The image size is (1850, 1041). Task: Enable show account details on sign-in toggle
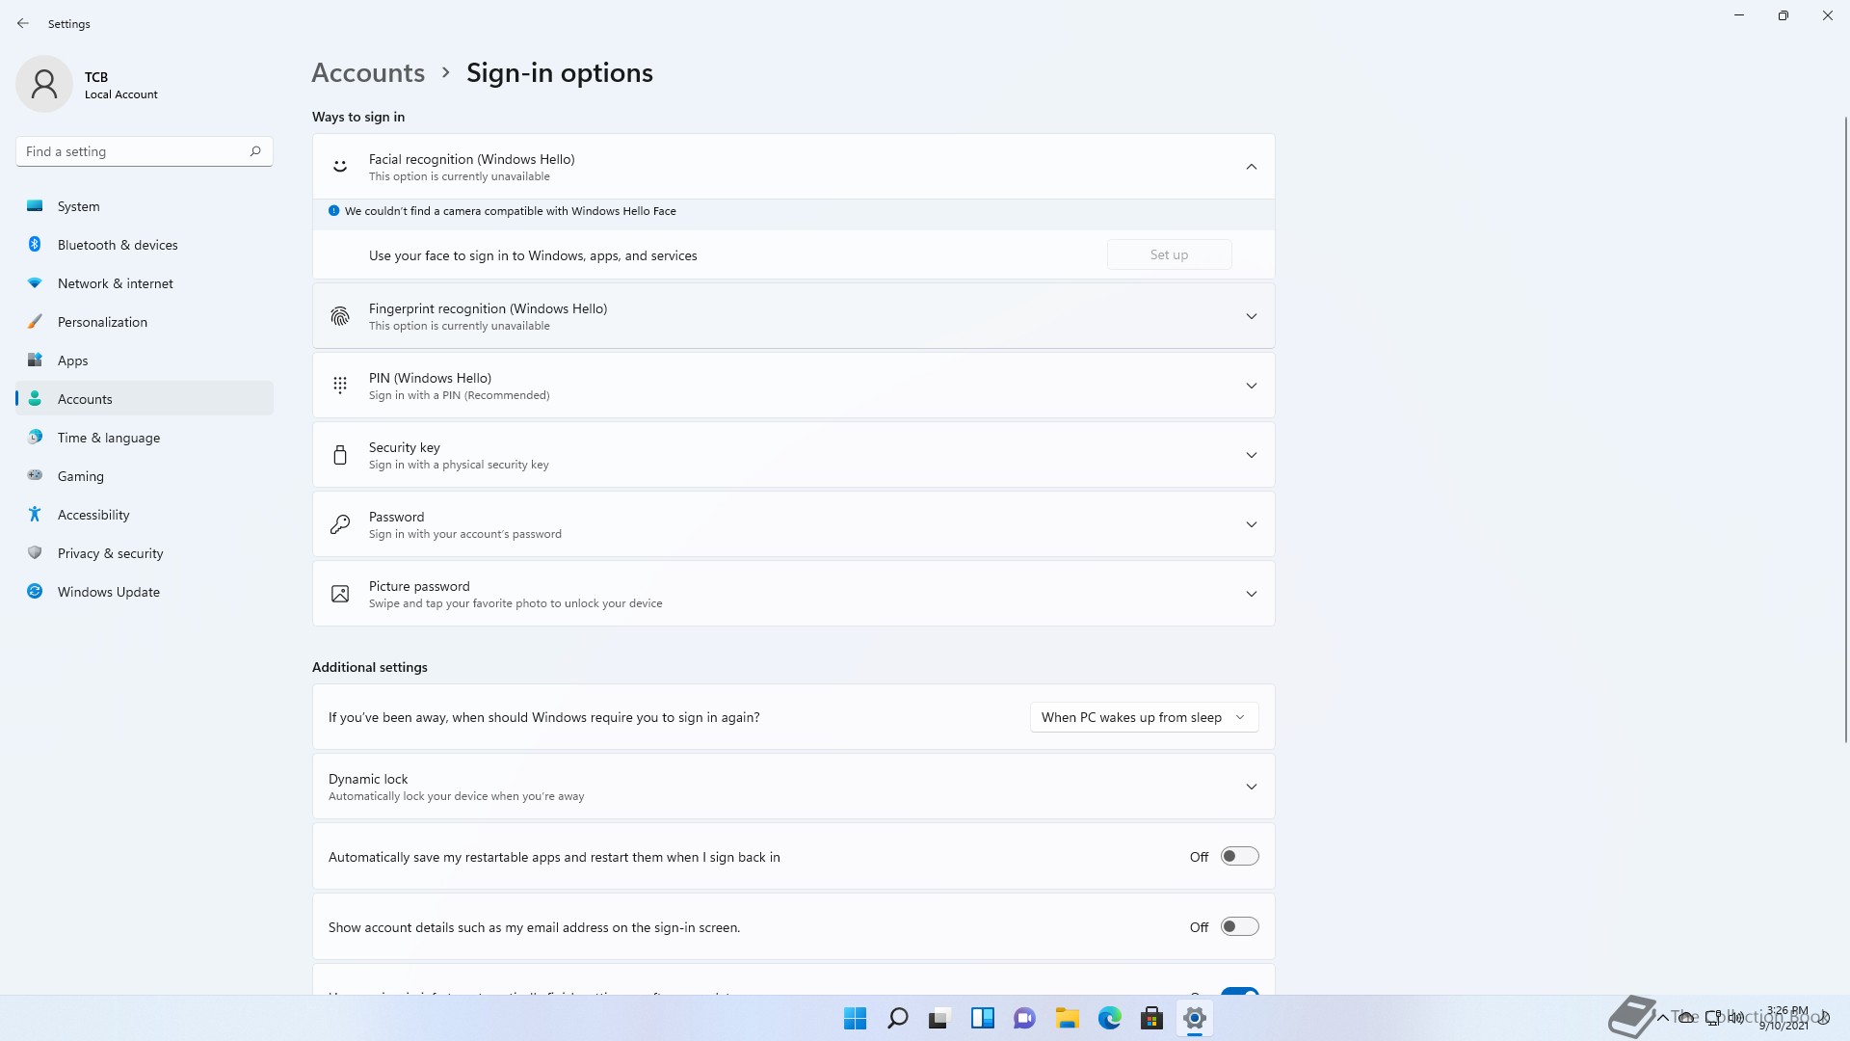pyautogui.click(x=1239, y=926)
